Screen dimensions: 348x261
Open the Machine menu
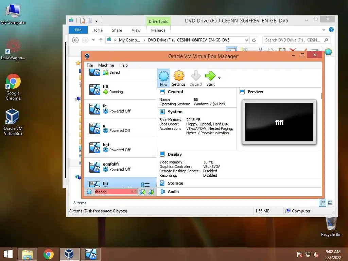click(106, 65)
